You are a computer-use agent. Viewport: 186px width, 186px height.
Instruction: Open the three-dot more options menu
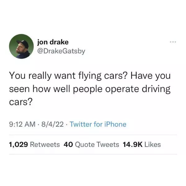[x=173, y=42]
